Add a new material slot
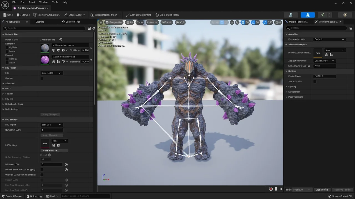 coord(61,40)
